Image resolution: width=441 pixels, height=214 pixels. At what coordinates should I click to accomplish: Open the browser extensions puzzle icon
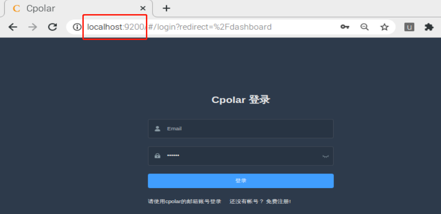(429, 27)
